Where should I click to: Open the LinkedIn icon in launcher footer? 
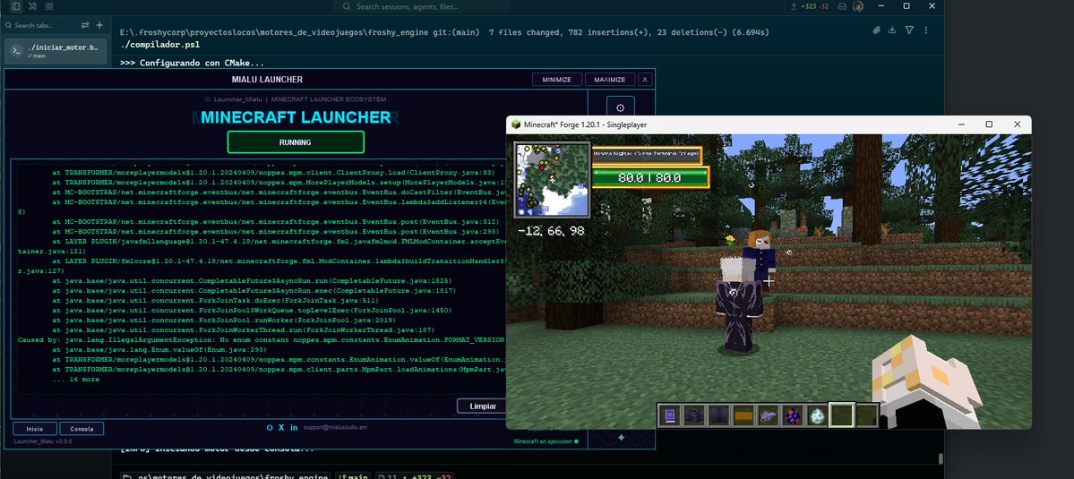[x=294, y=427]
